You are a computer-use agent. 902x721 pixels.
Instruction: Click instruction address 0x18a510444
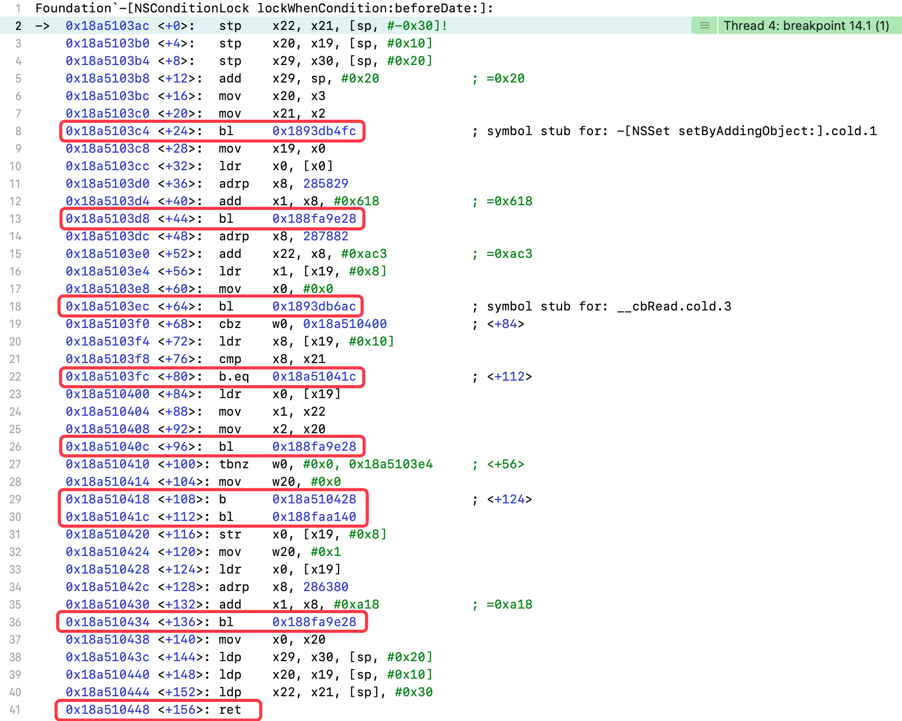click(107, 692)
